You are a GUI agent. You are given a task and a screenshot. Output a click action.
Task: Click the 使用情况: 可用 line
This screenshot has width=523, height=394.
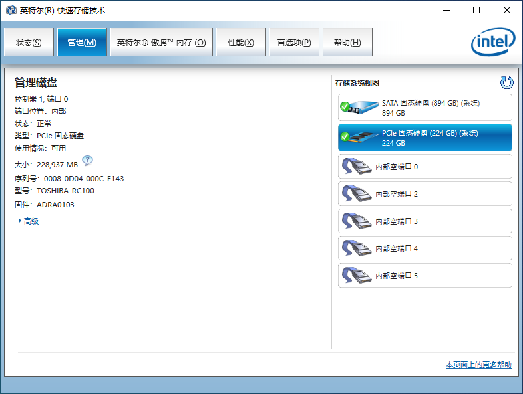coord(40,148)
